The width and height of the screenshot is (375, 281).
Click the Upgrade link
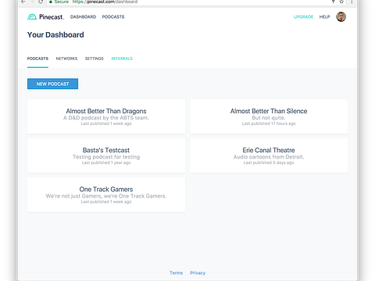(303, 17)
